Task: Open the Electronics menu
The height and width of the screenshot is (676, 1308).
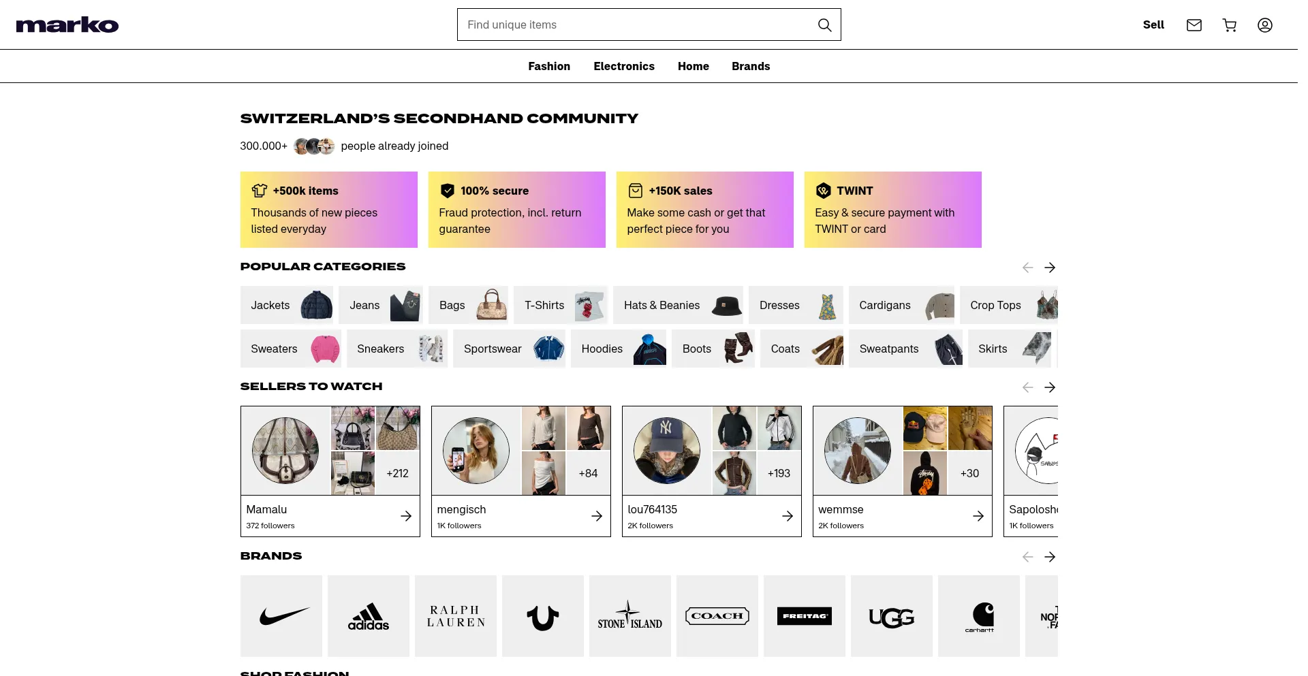Action: (x=624, y=66)
